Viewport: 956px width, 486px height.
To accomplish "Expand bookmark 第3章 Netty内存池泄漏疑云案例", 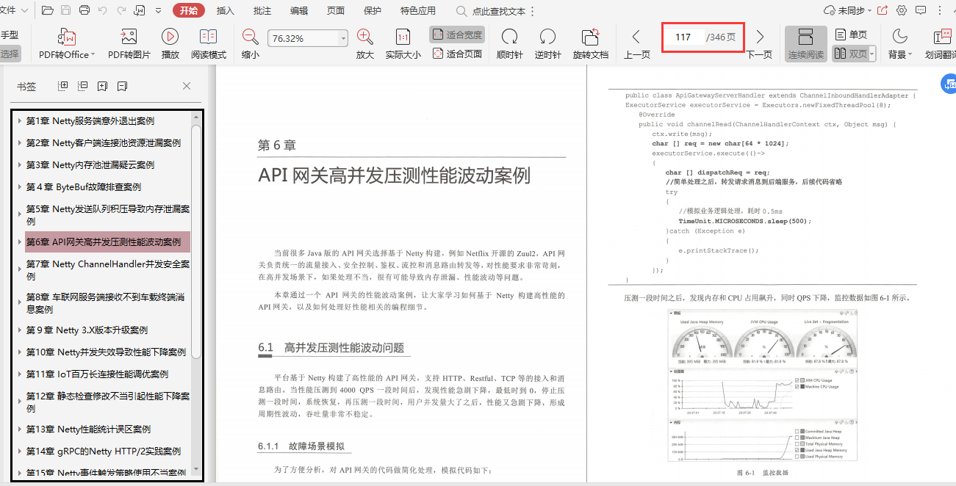I will 20,165.
